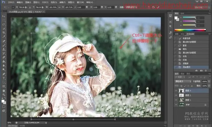Select the Horizontal Type tool
The image size is (212, 127).
pos(4,78)
